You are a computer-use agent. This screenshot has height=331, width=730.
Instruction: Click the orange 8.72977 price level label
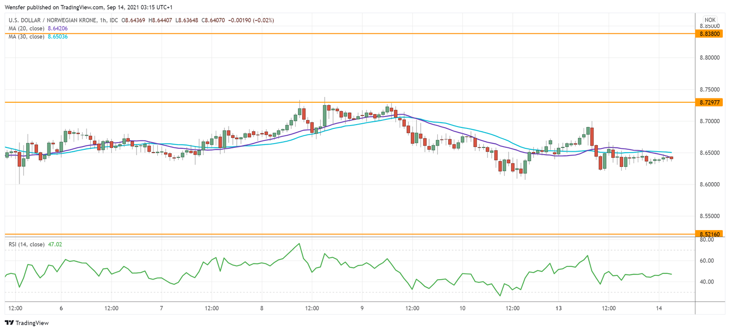(710, 102)
